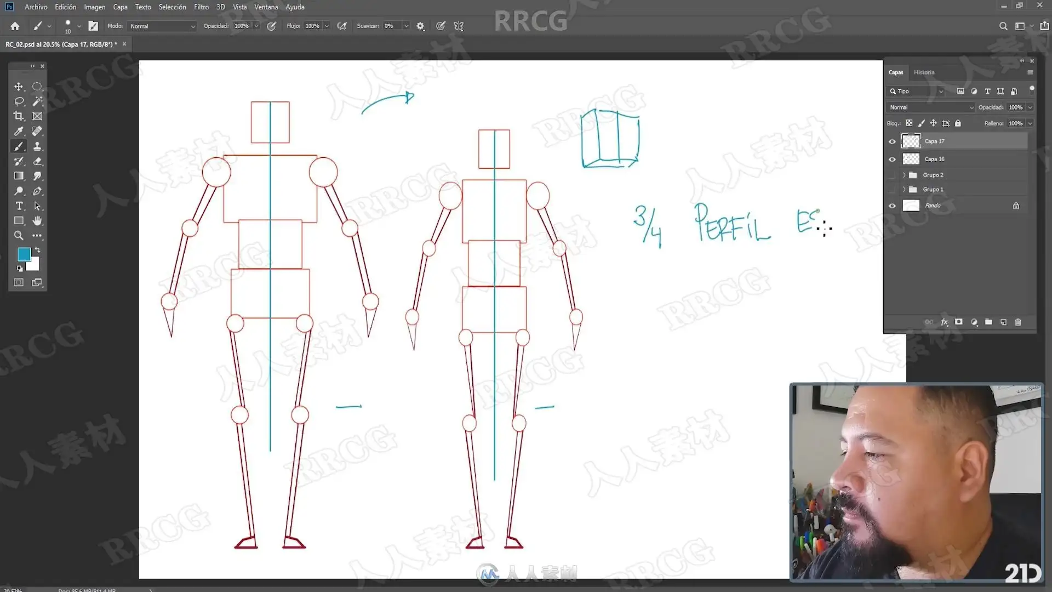Select the Crop tool
1052x592 pixels.
[19, 116]
